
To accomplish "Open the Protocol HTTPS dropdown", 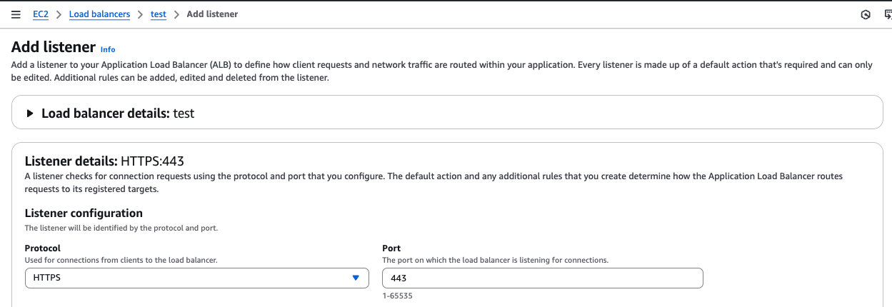I will 196,278.
